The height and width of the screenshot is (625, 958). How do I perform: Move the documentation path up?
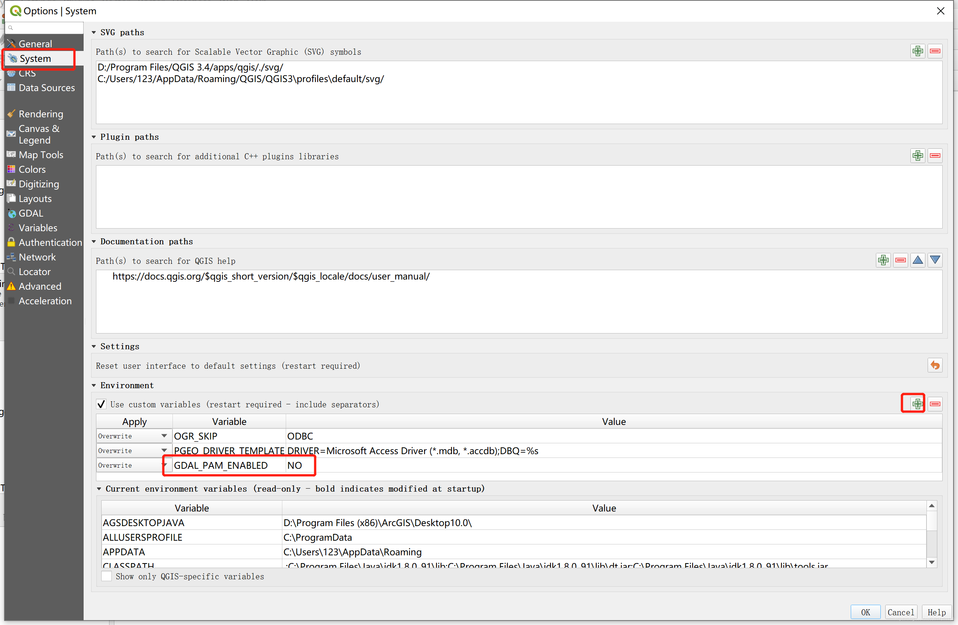pyautogui.click(x=918, y=260)
